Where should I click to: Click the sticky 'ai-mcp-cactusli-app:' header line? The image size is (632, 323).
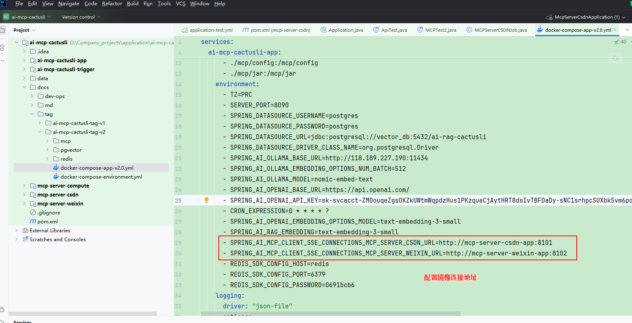coord(244,52)
